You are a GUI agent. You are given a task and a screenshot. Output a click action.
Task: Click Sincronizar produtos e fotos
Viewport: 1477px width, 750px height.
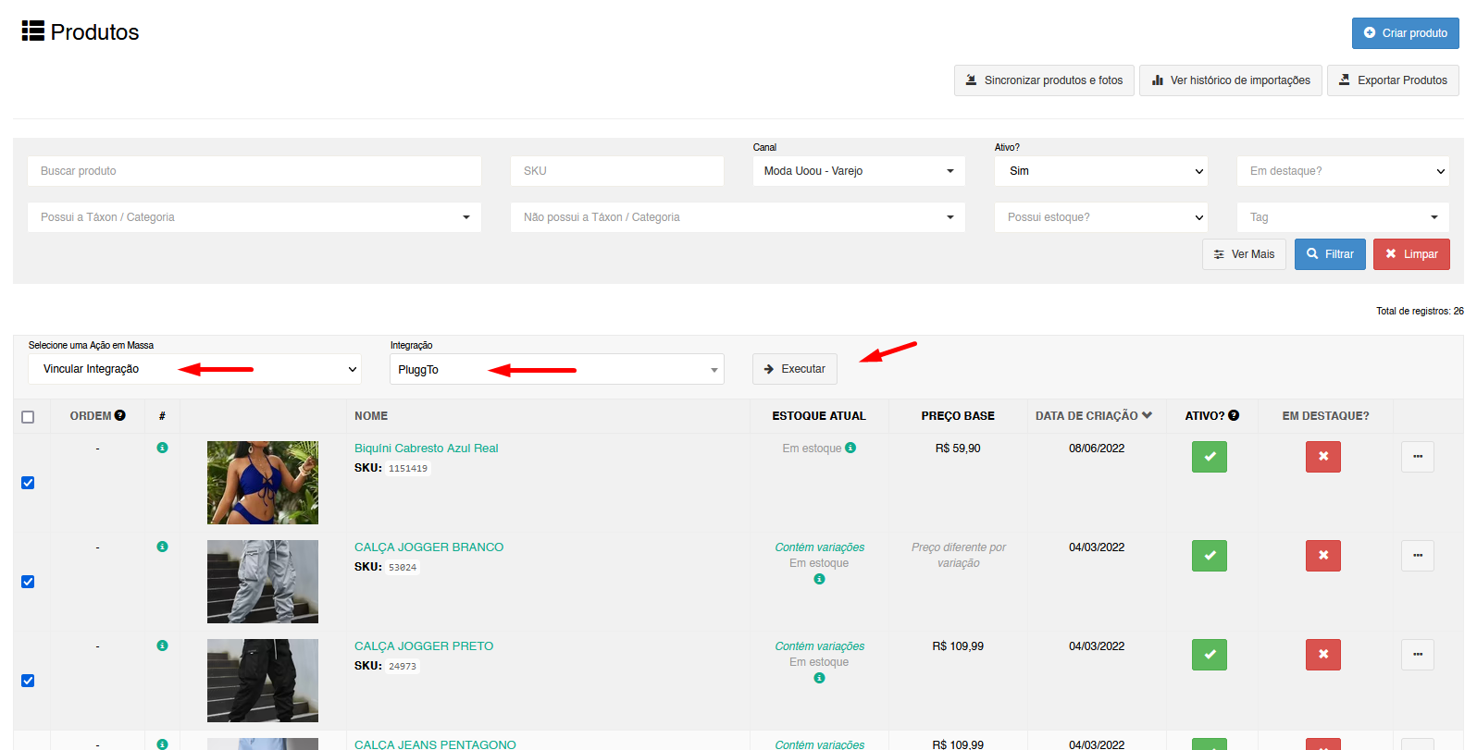1044,80
